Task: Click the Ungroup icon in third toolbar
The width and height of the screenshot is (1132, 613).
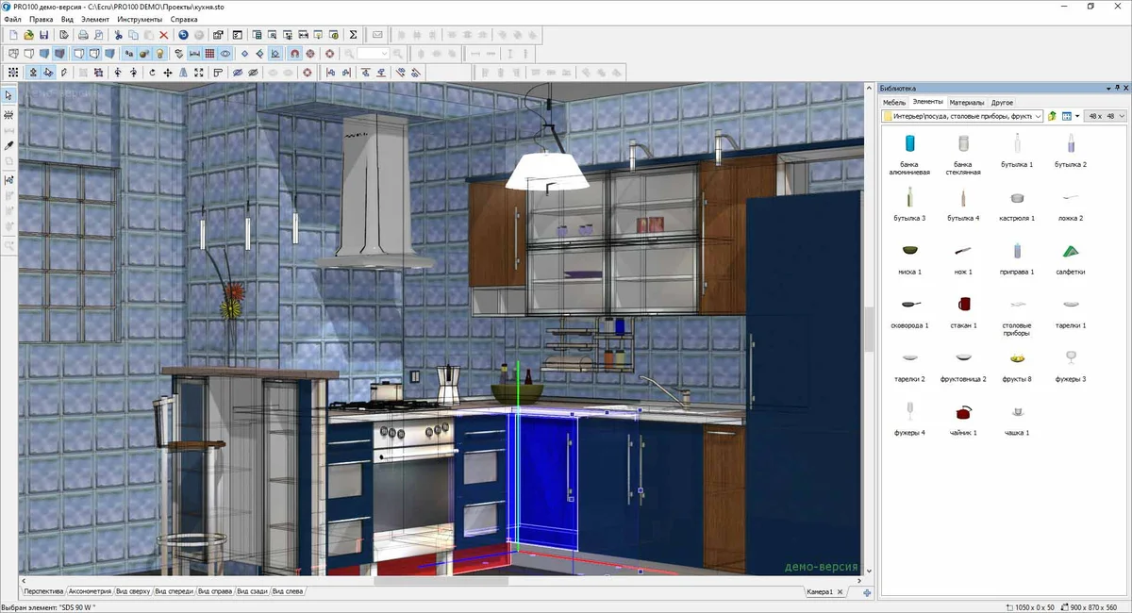Action: (98, 72)
